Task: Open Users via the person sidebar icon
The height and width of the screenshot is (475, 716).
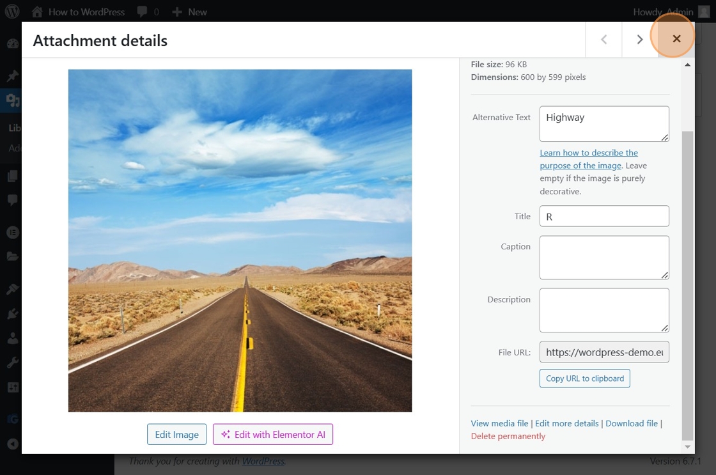Action: [x=13, y=338]
